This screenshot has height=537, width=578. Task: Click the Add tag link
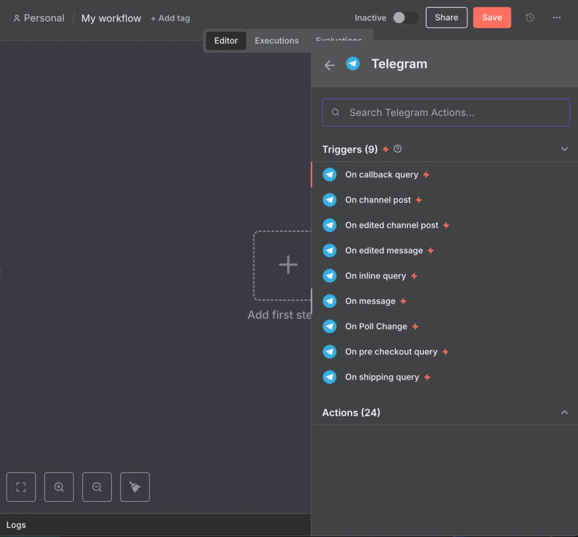(170, 18)
